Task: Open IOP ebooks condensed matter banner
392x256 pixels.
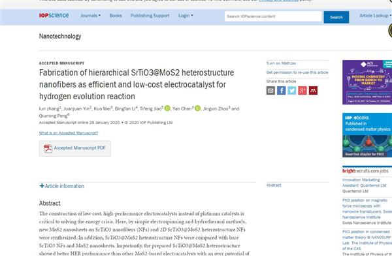Action: coord(367,135)
